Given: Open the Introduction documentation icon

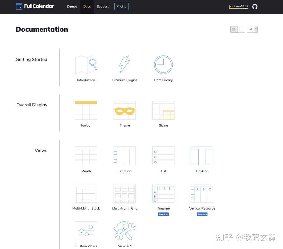Looking at the screenshot, I should point(86,64).
